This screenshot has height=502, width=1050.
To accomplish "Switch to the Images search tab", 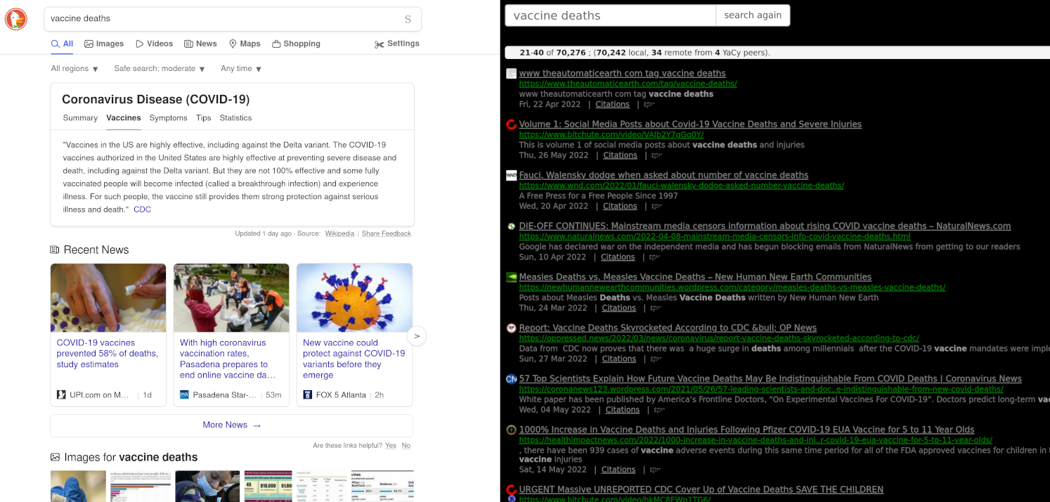I will [x=104, y=44].
